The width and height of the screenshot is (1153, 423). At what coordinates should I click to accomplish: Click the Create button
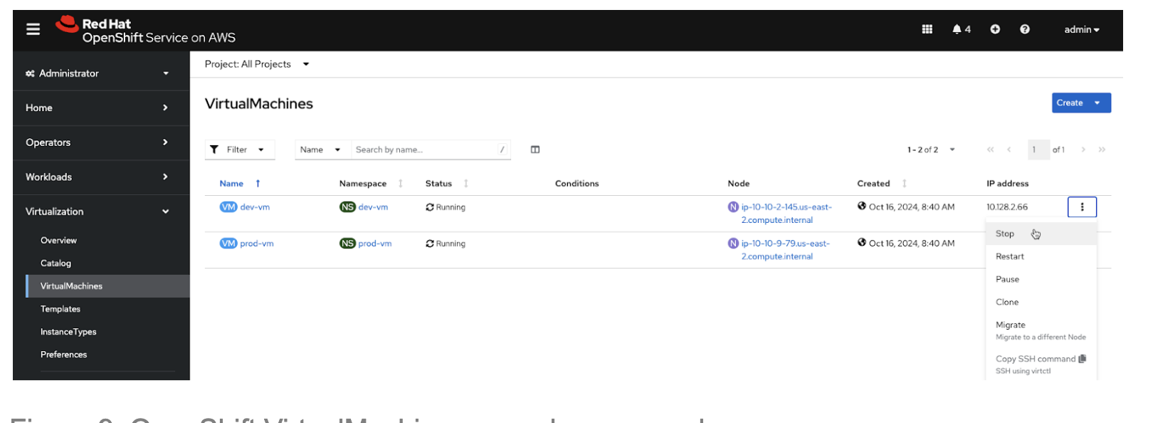[1081, 103]
